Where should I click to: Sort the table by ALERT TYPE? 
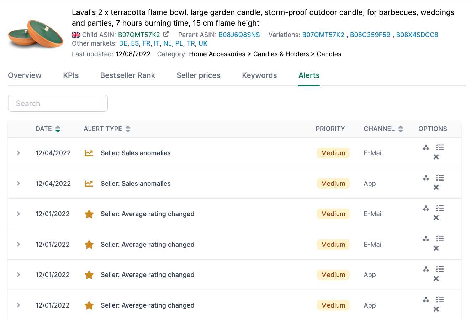coord(128,129)
